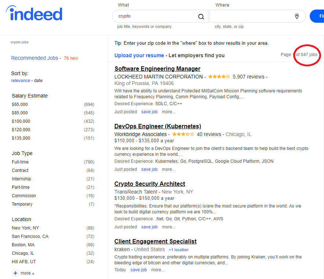Click the $110,000 - $135,000 a year salary
This screenshot has width=324, height=279.
point(144,141)
